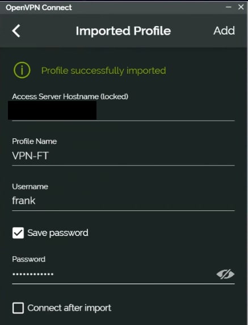
Task: Click the Imported Profile header title
Action: (123, 31)
